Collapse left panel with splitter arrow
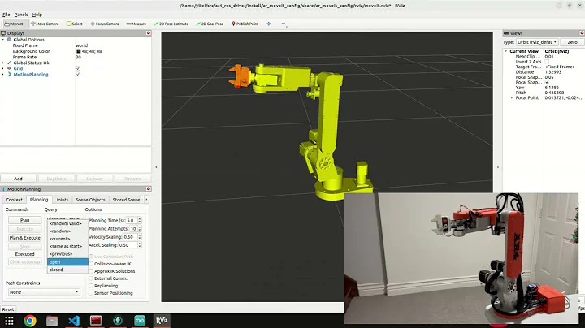Viewport: 585px width, 328px height. pyautogui.click(x=156, y=167)
